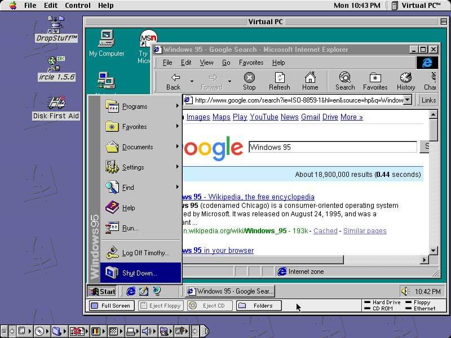This screenshot has width=451, height=338.
Task: Click the Folders button in Virtual PC
Action: tap(259, 305)
